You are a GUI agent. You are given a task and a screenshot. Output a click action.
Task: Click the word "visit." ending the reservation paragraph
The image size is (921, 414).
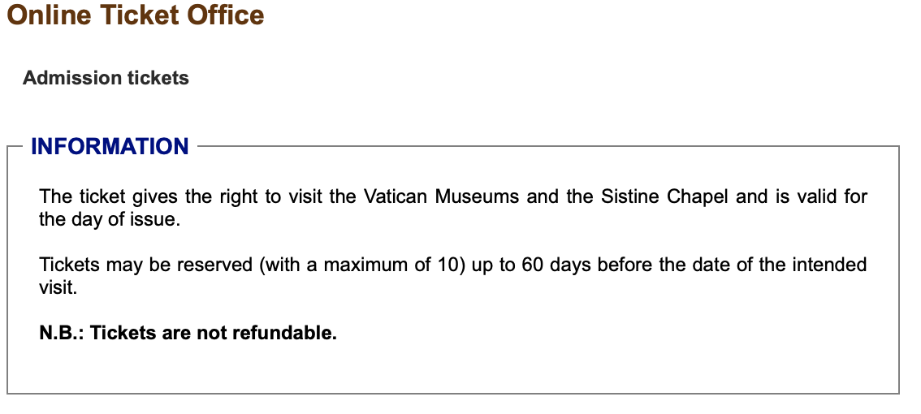coord(58,287)
